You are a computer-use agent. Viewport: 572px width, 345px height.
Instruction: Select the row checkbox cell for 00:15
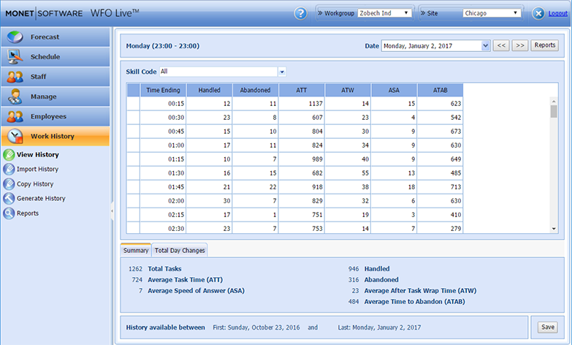pyautogui.click(x=133, y=104)
